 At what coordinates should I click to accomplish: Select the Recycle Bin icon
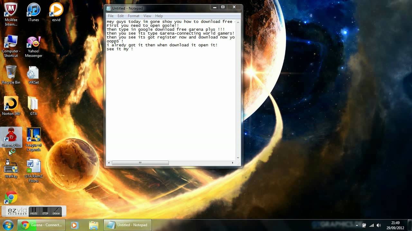coord(11,75)
